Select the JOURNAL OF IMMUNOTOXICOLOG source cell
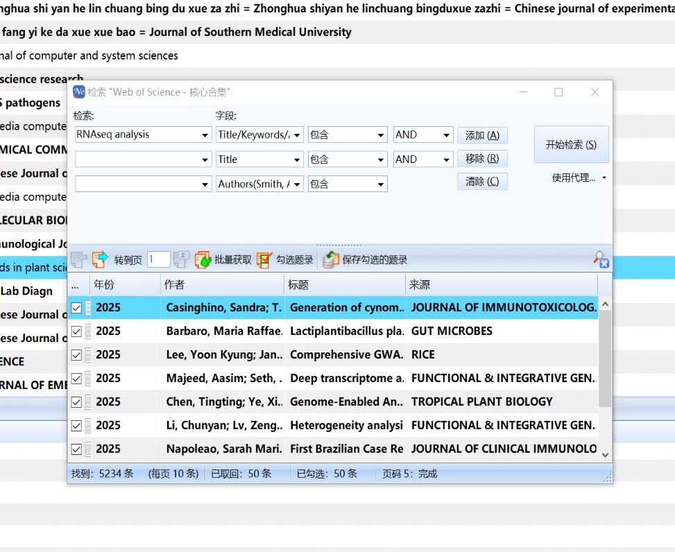Viewport: 675px width, 552px height. pyautogui.click(x=504, y=308)
